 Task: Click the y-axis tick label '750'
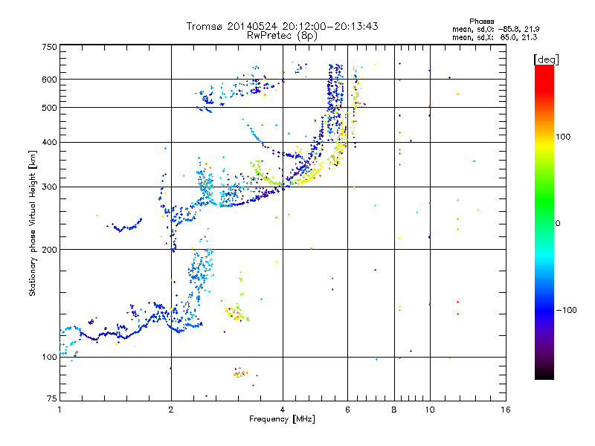[x=49, y=47]
